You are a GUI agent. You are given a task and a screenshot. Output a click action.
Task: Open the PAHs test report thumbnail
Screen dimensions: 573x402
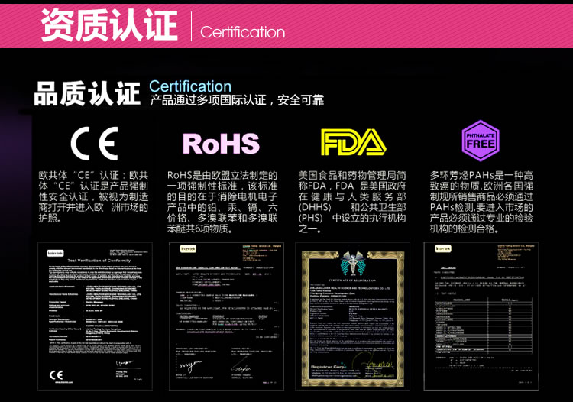481,315
